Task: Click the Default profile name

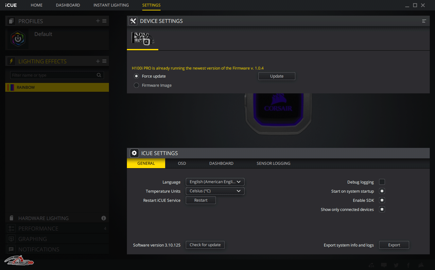Action: pos(43,34)
